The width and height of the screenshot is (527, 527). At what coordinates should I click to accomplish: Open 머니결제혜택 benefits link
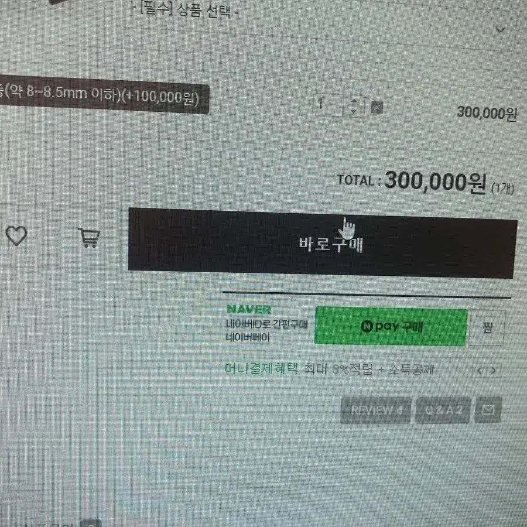pyautogui.click(x=261, y=368)
